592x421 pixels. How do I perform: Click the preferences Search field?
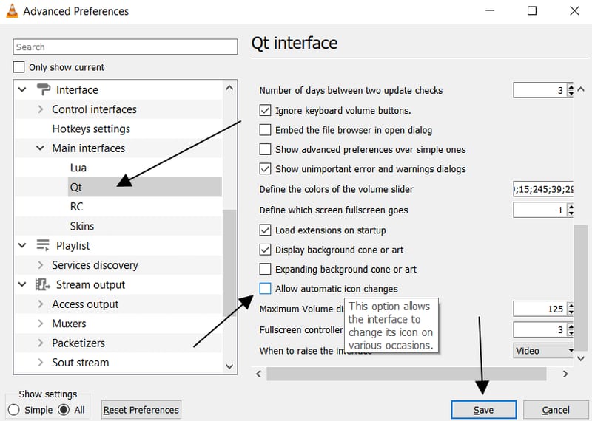click(x=125, y=47)
